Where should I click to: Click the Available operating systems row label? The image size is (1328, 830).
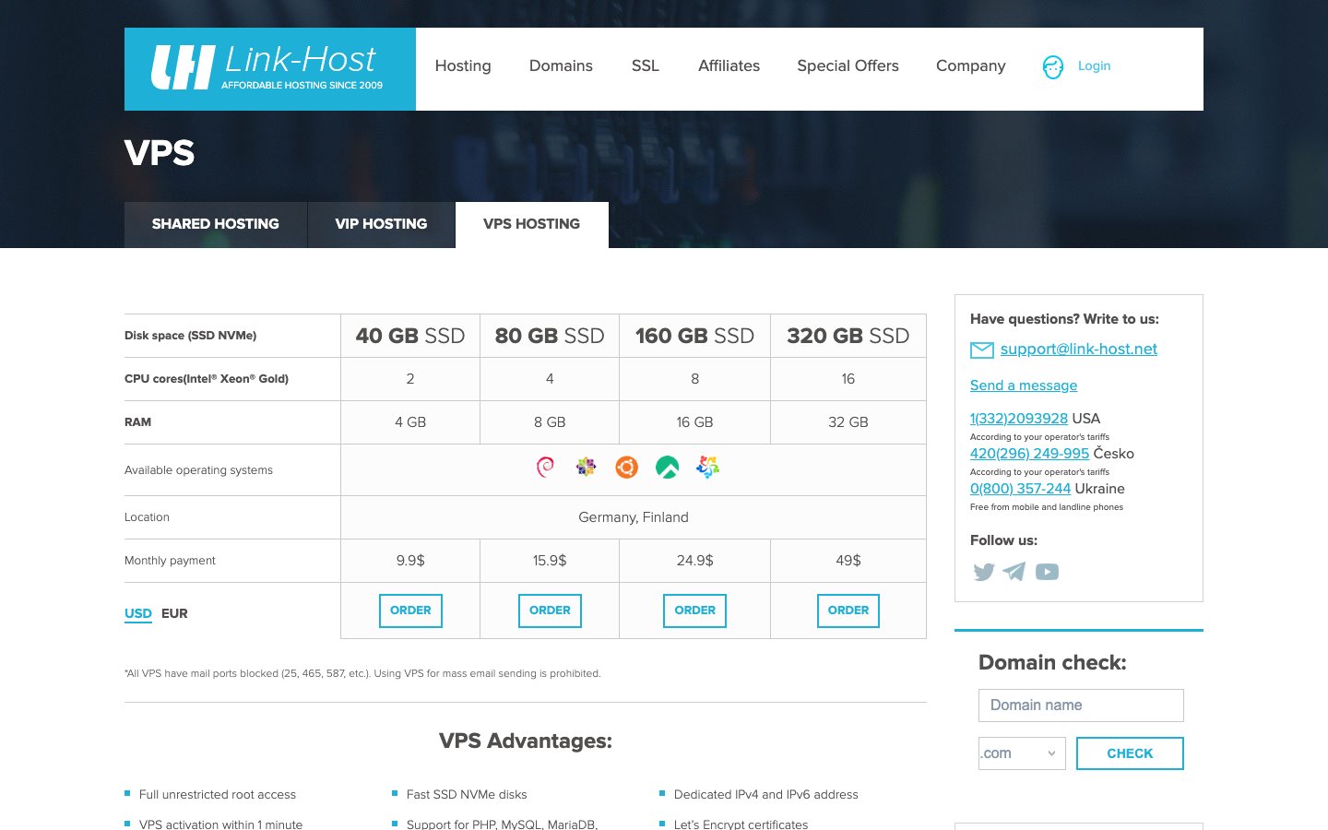click(198, 470)
